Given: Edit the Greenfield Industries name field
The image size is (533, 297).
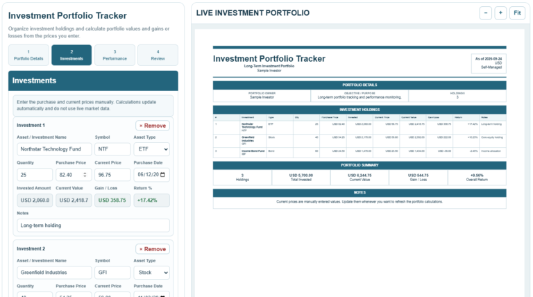Looking at the screenshot, I should coord(54,273).
